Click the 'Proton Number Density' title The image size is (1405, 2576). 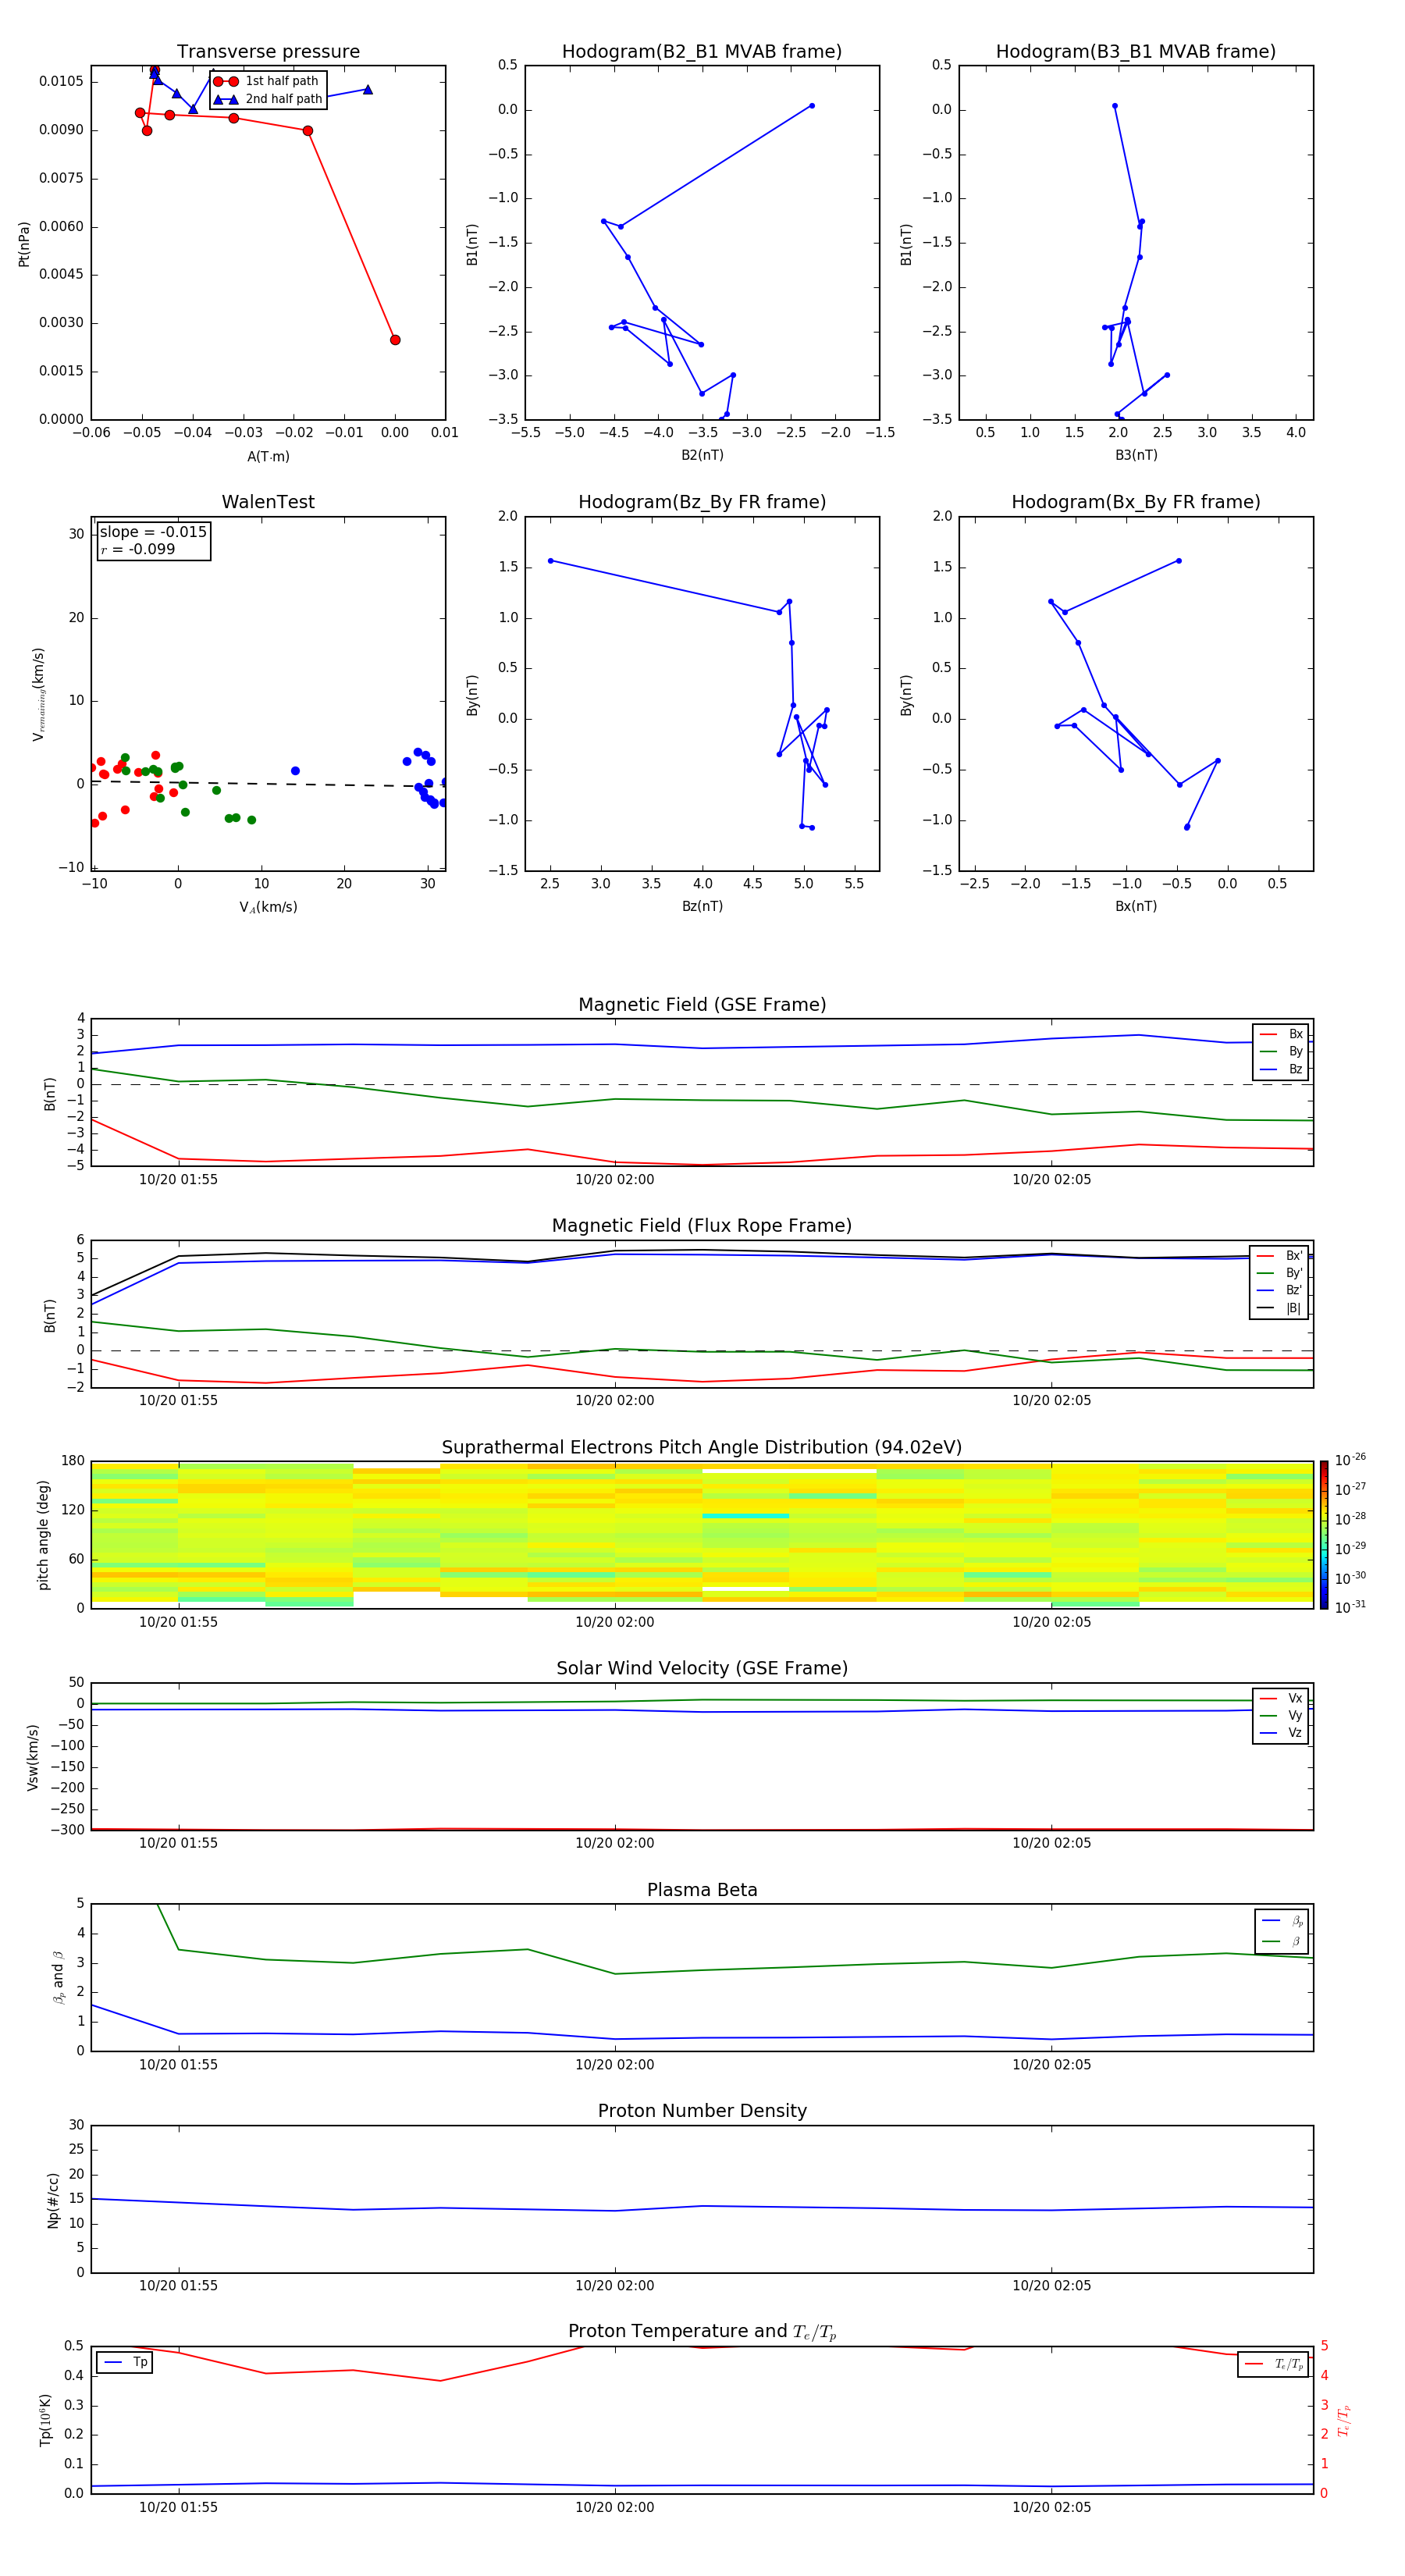click(702, 2111)
